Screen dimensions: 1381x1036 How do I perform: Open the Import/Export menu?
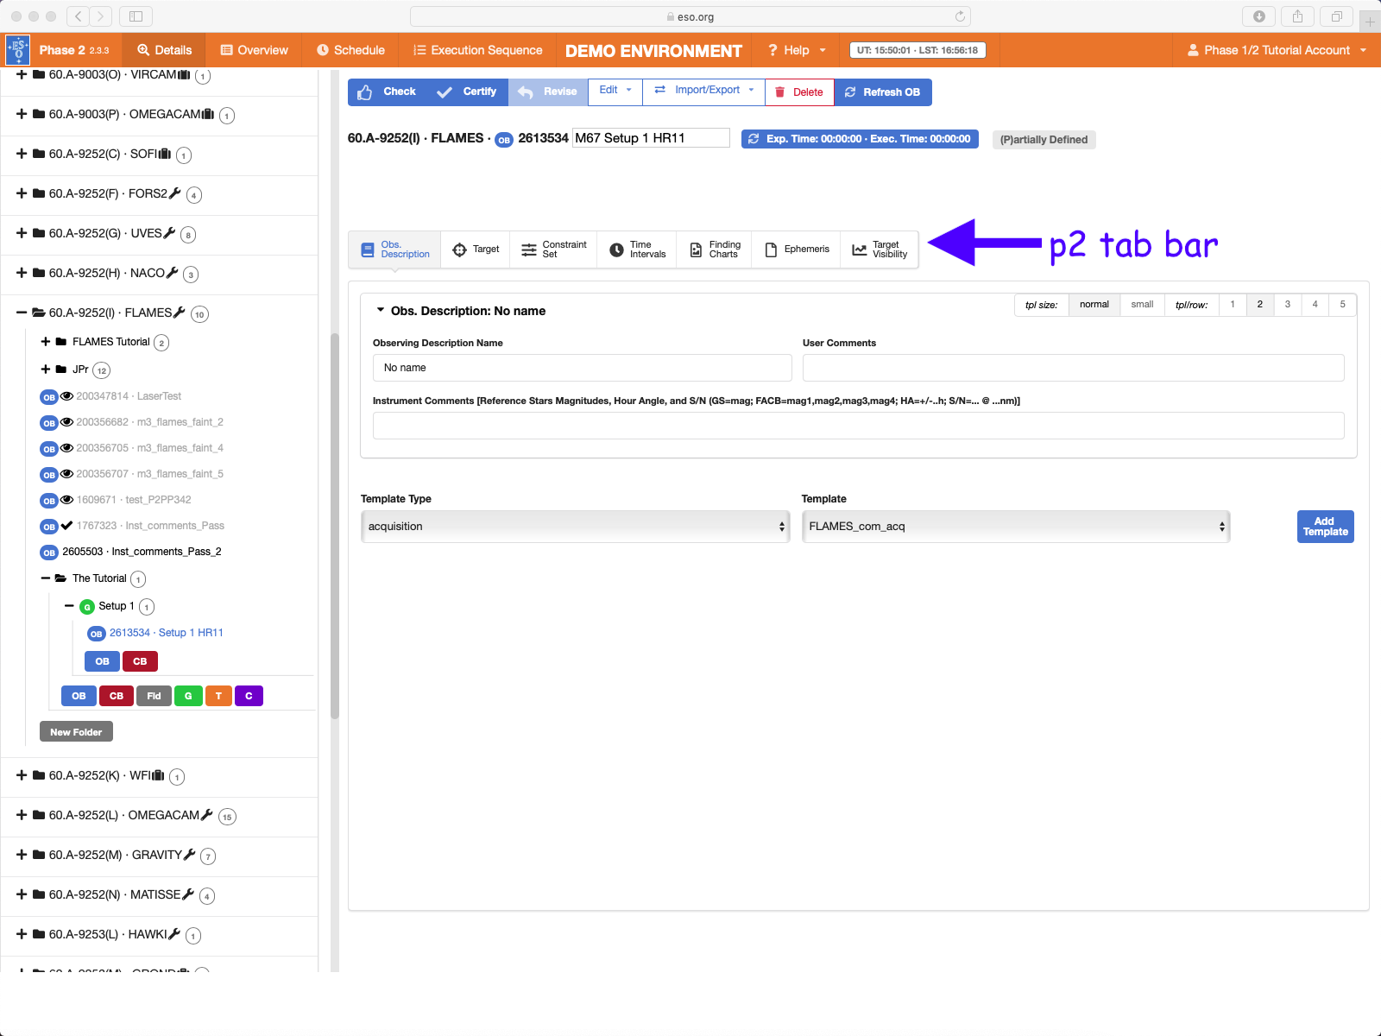point(704,91)
